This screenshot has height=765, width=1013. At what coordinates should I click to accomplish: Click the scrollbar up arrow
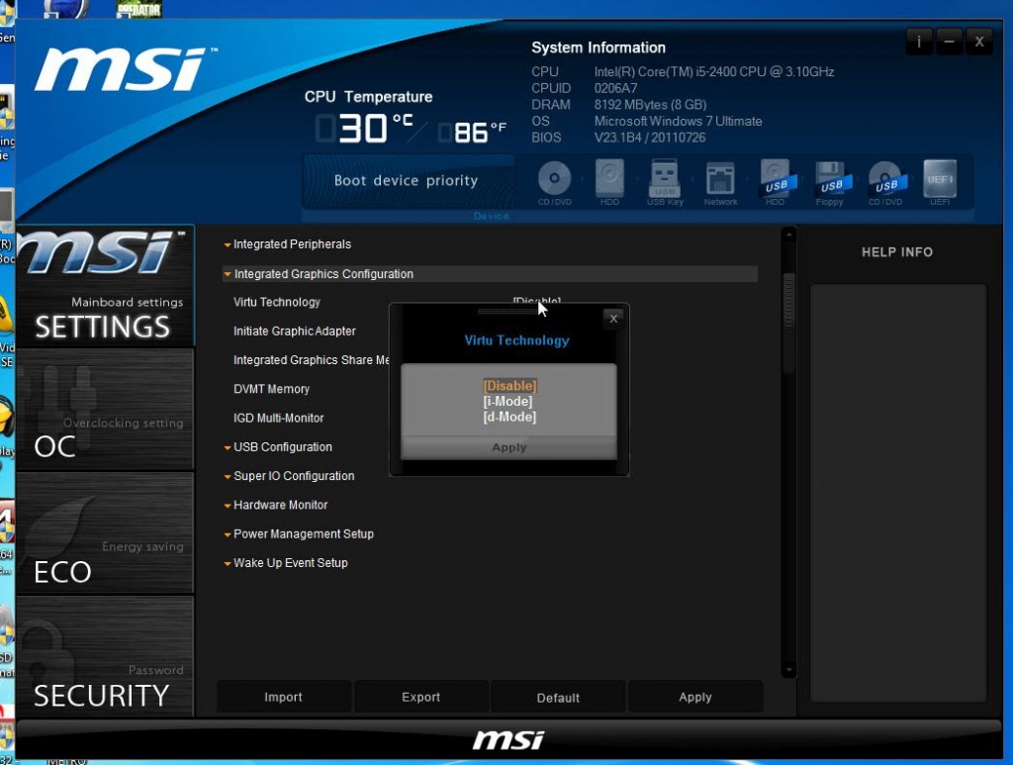[788, 236]
